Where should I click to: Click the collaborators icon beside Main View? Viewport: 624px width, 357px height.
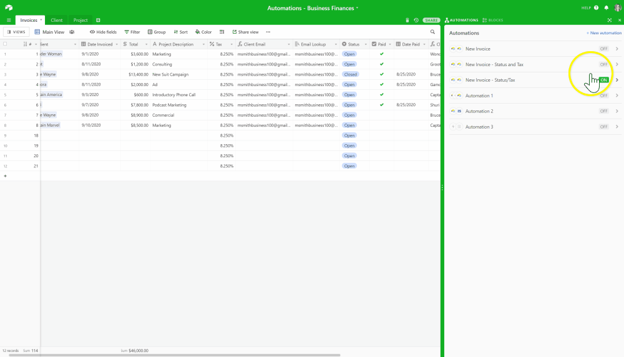point(72,32)
